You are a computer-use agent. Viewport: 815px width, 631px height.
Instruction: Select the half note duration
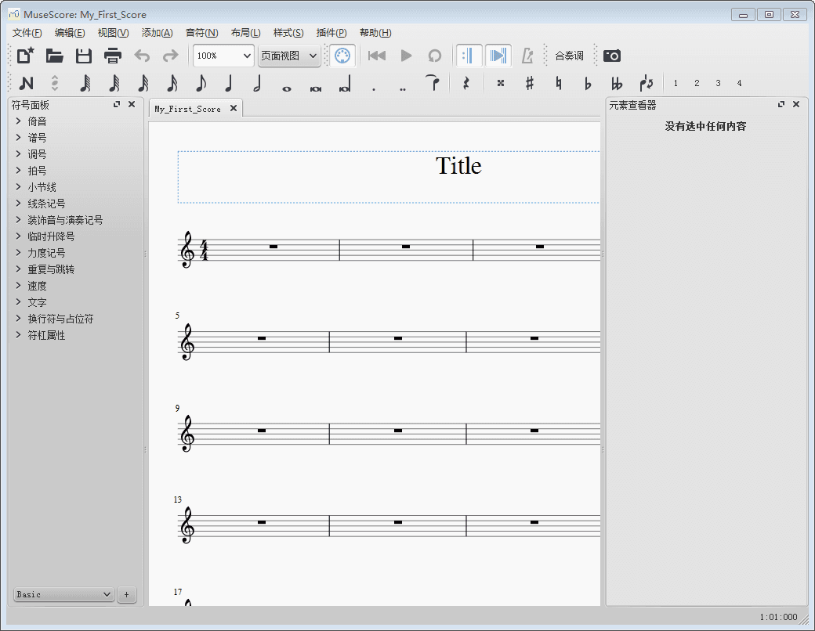(258, 83)
